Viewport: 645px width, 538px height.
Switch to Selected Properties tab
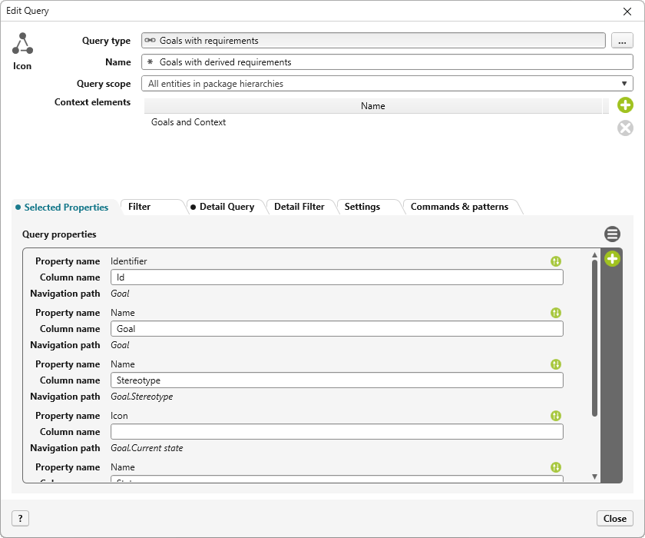coord(66,207)
